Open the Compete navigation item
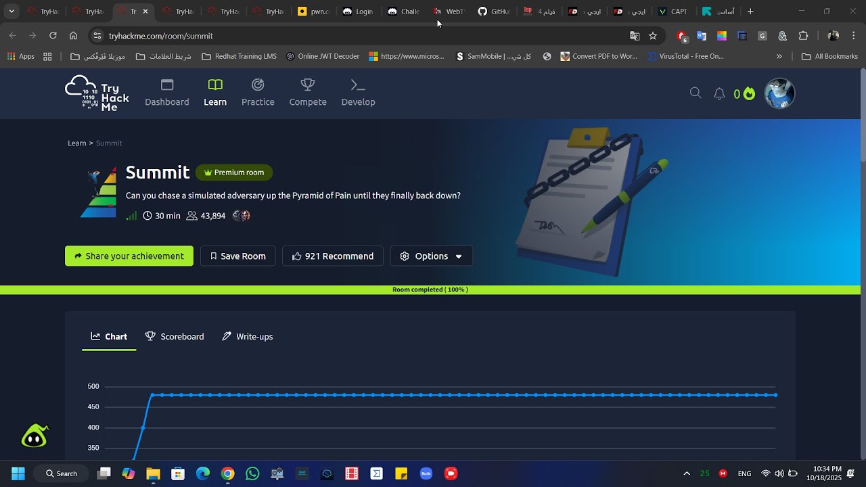Screen dimensions: 866x487 (x=308, y=93)
